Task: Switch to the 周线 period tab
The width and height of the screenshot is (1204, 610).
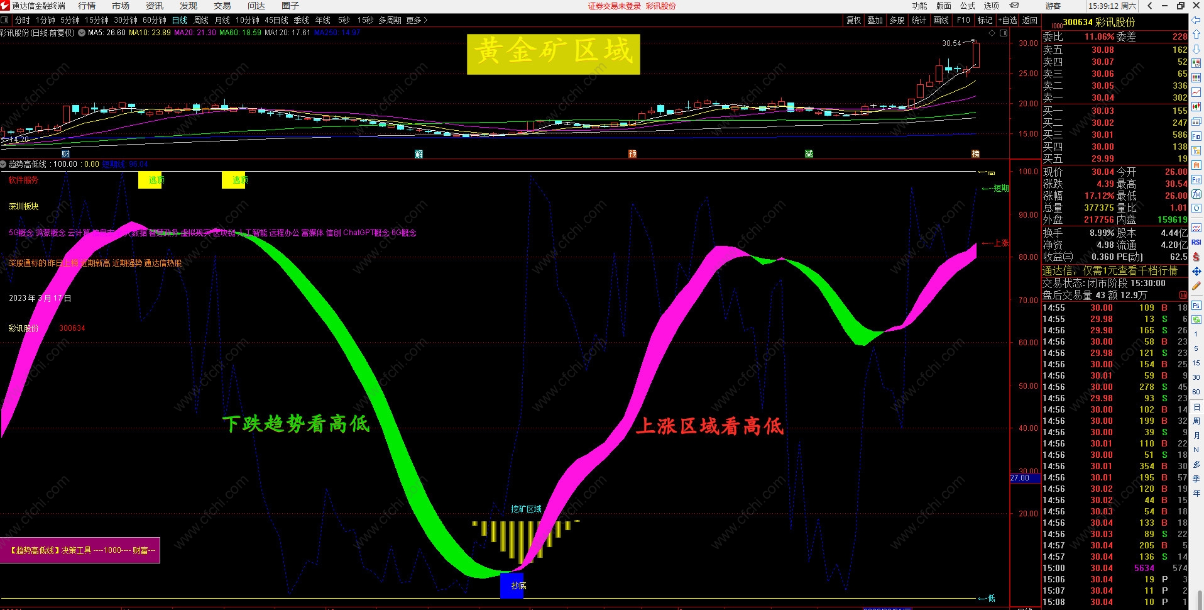Action: [201, 20]
